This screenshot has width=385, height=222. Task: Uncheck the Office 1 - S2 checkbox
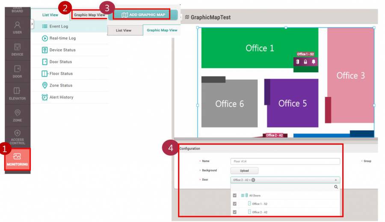[x=234, y=204]
